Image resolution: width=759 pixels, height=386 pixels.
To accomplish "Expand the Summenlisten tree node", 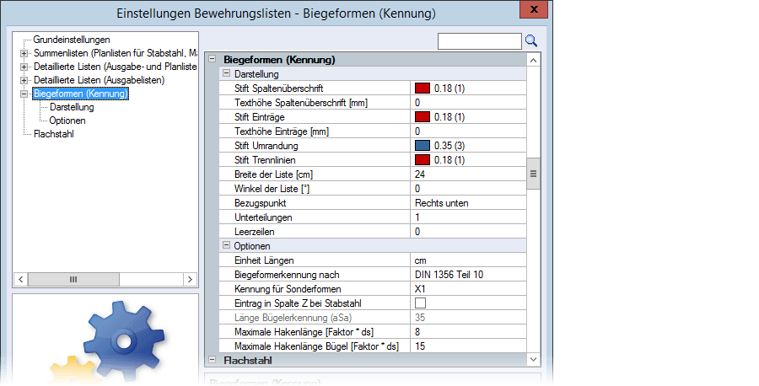I will point(24,53).
